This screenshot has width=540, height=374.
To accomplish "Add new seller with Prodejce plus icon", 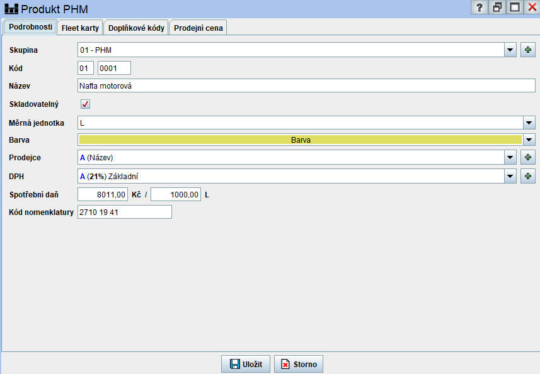I will pos(528,157).
